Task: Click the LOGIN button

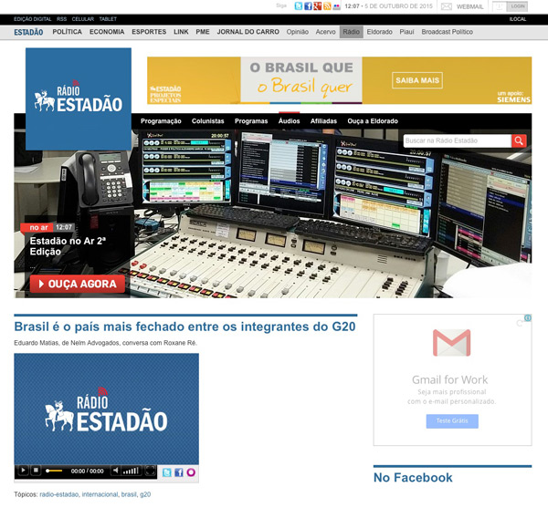Action: 518,6
